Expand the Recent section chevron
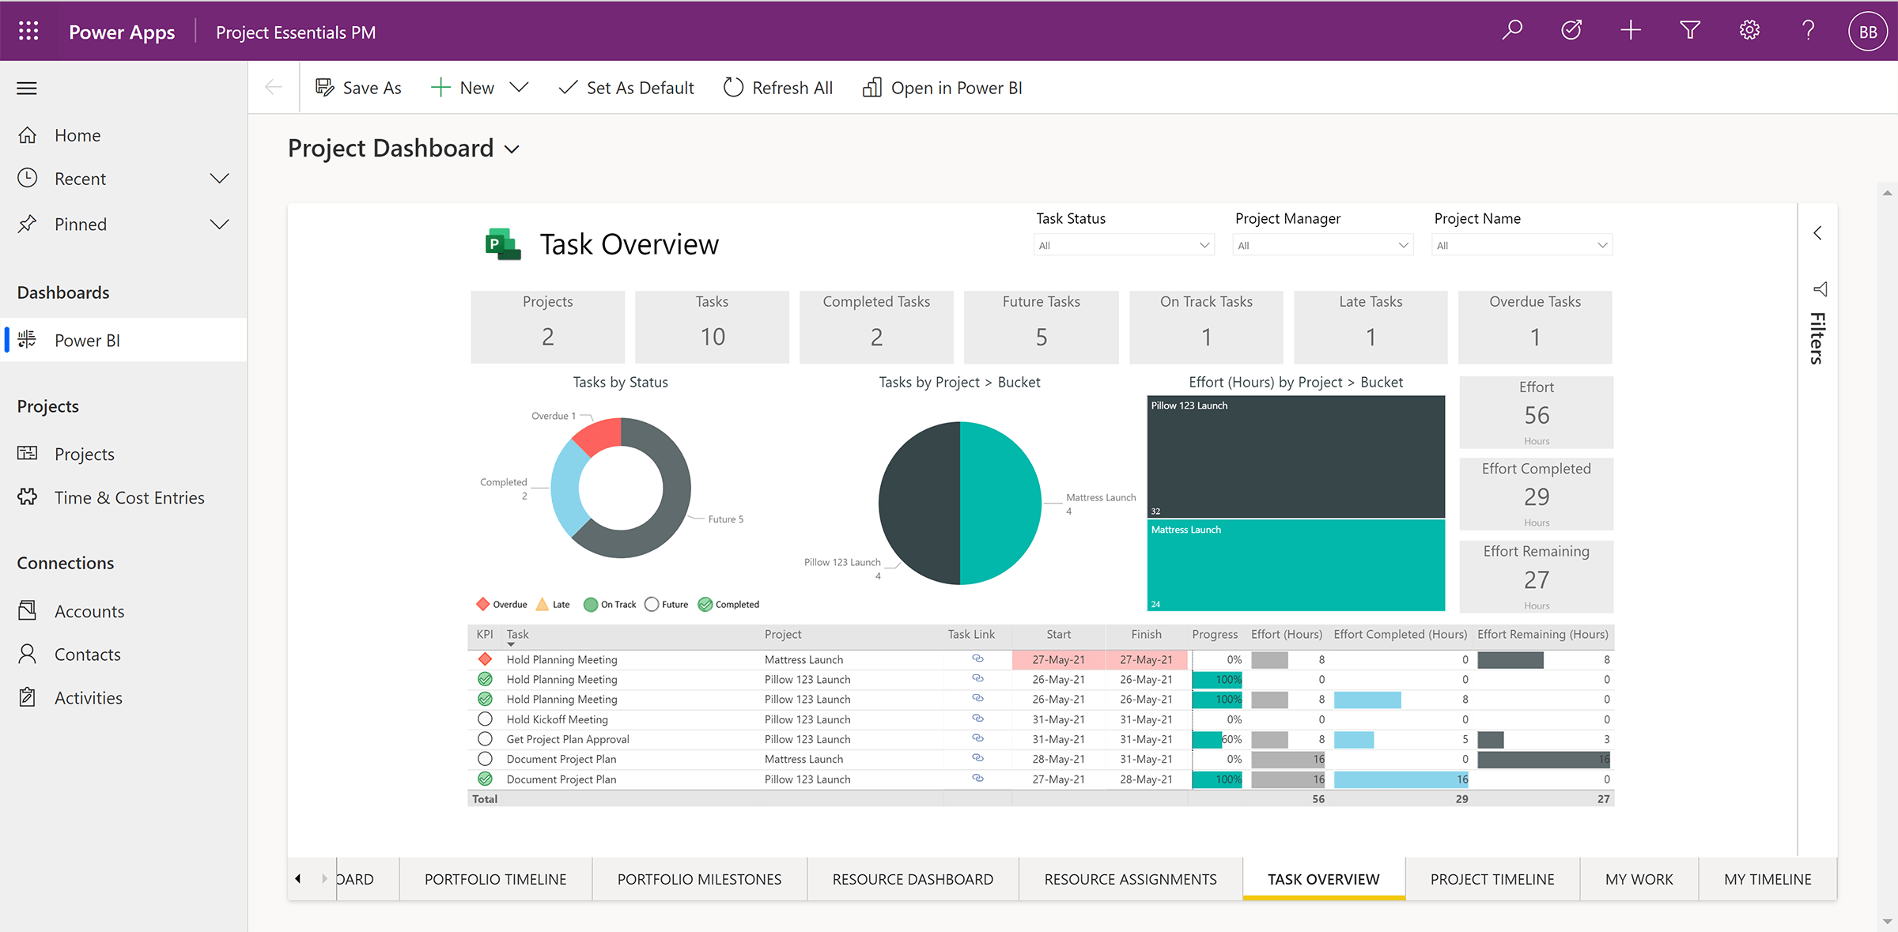This screenshot has width=1898, height=932. pos(219,179)
